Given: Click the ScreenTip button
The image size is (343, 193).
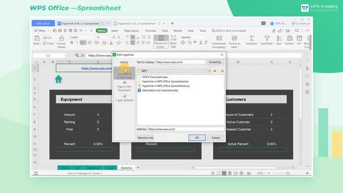Looking at the screenshot, I should tap(215, 62).
